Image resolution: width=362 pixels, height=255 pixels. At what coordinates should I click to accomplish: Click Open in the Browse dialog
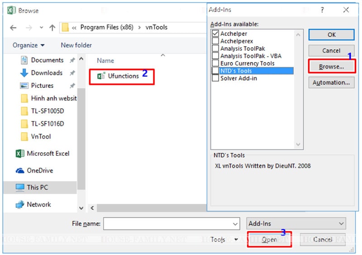coord(269,240)
